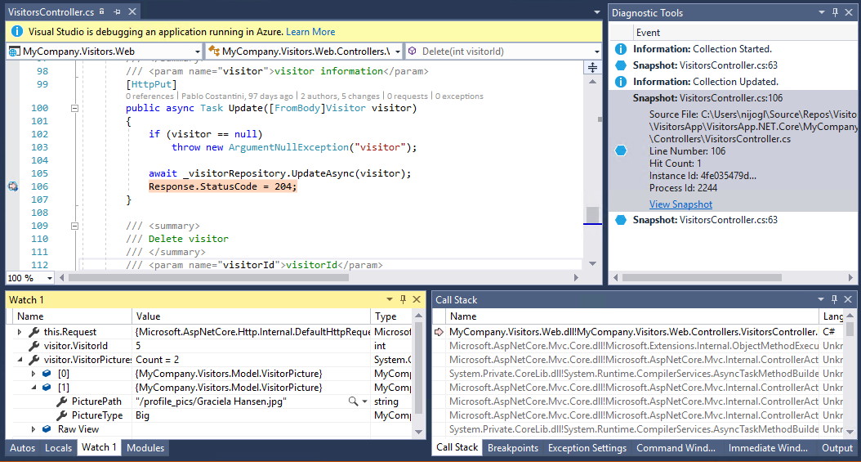This screenshot has width=861, height=462.
Task: Pin the Diagnostic Tools panel
Action: coord(835,12)
